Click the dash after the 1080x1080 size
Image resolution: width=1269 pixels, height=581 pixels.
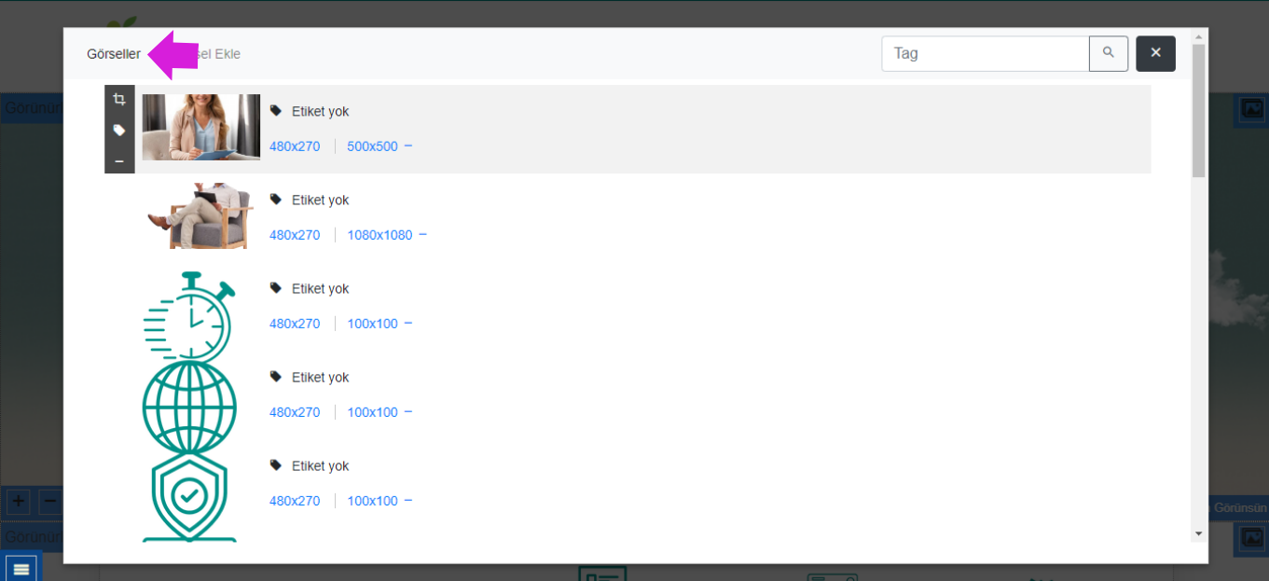tap(422, 234)
